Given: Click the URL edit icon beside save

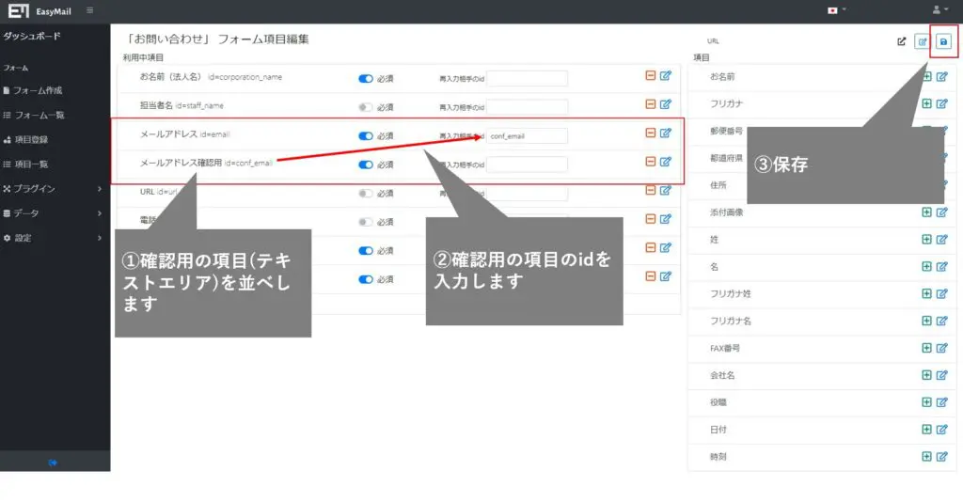Looking at the screenshot, I should point(922,41).
